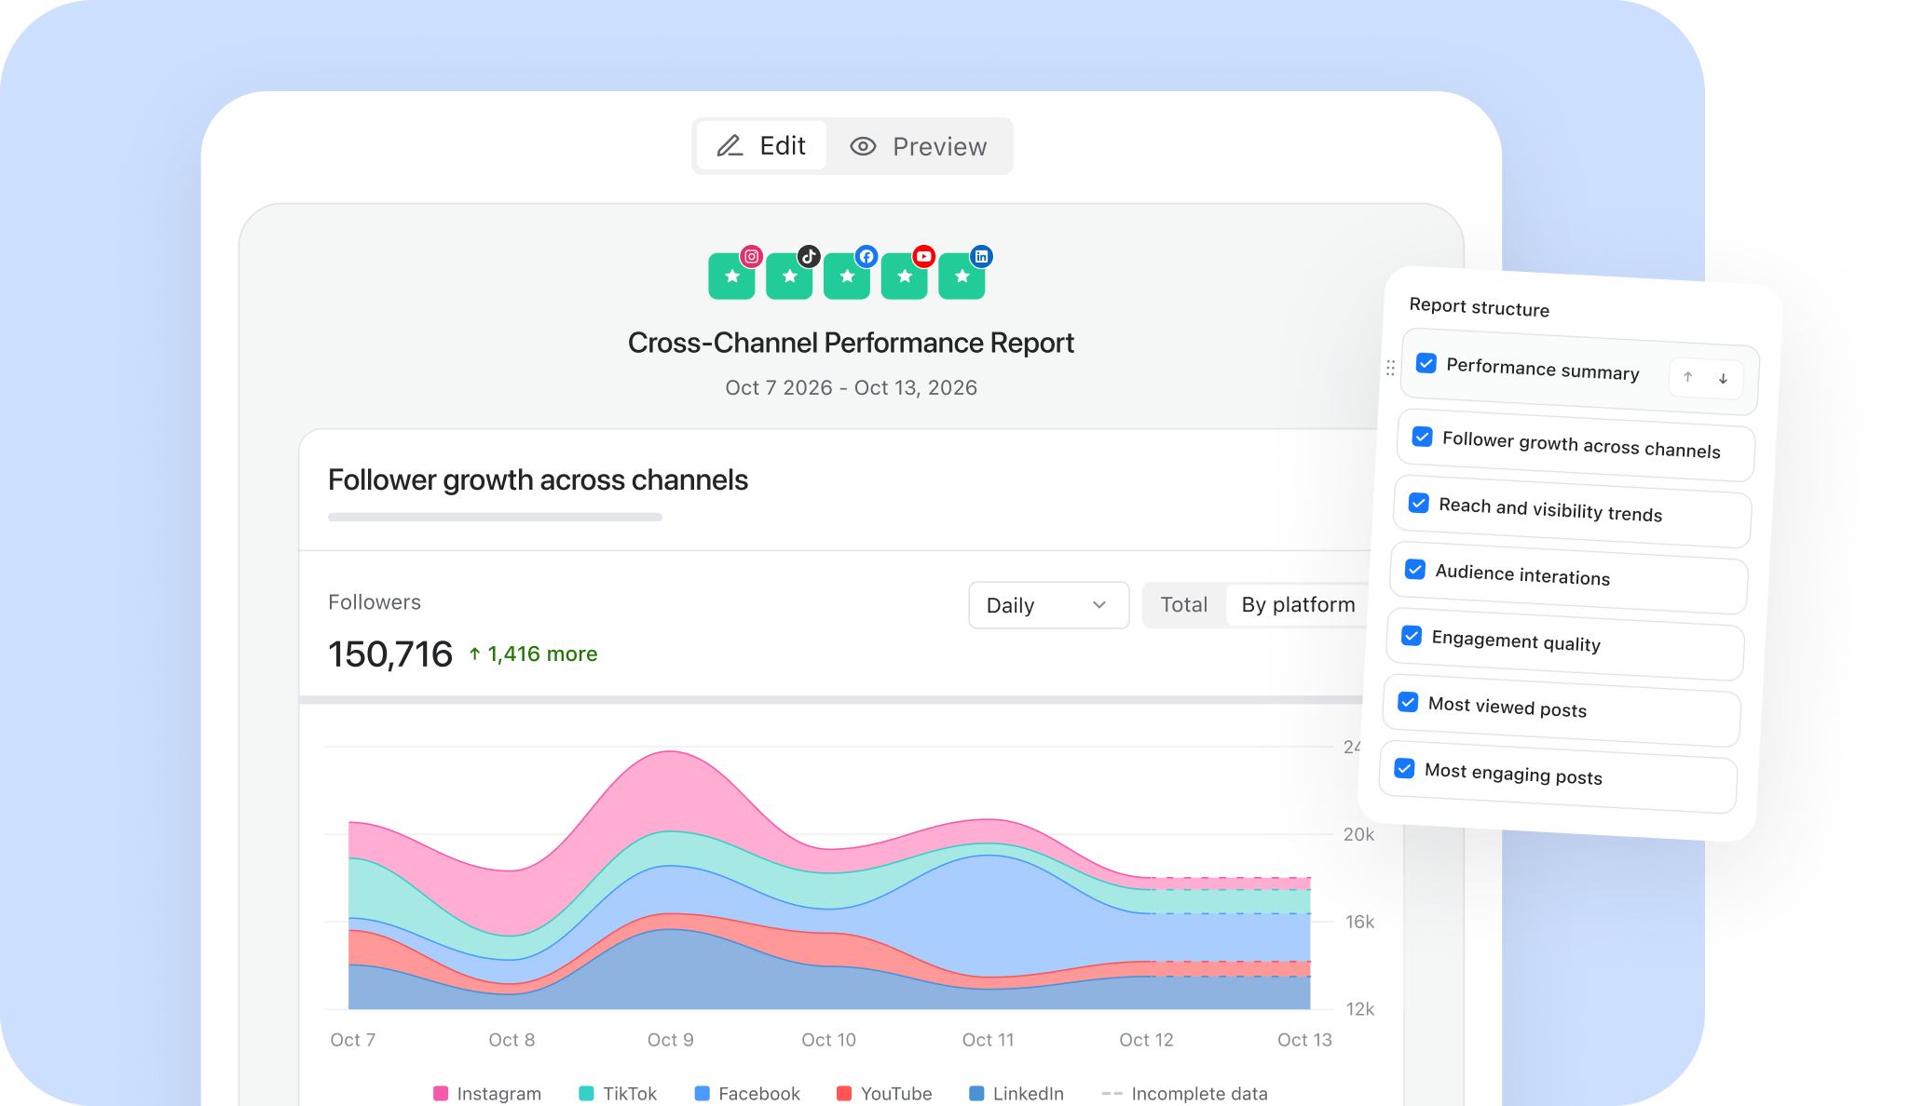Click the TikTok channel profile icon
This screenshot has width=1910, height=1106.
(789, 276)
